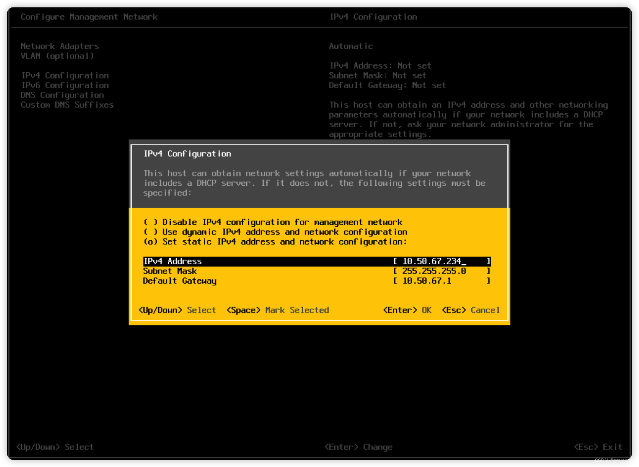Open the VLAN (optional) settings entry
This screenshot has width=639, height=467.
coord(57,56)
